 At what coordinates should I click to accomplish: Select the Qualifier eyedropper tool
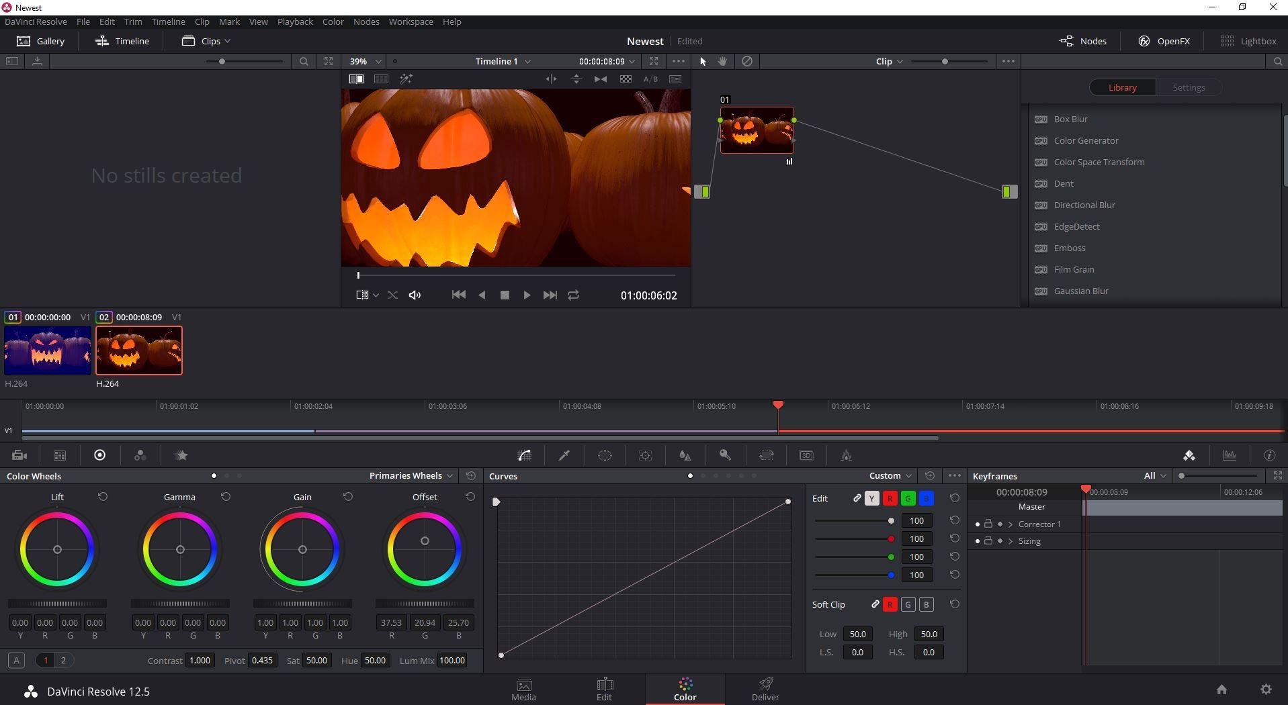tap(564, 455)
